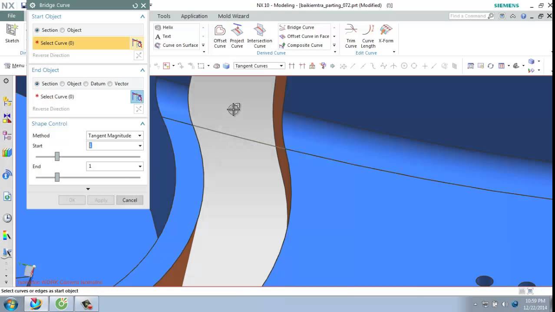Viewport: 555px width, 312px height.
Task: Expand more Bridge Curve dialog options
Action: click(88, 189)
